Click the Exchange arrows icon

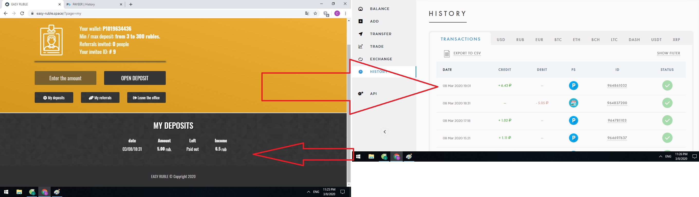361,59
